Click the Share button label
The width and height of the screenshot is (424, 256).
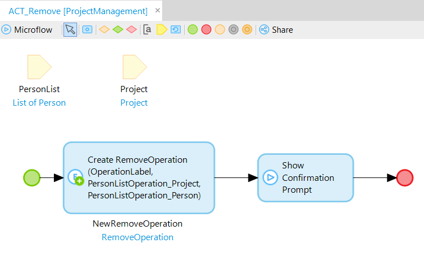[282, 29]
